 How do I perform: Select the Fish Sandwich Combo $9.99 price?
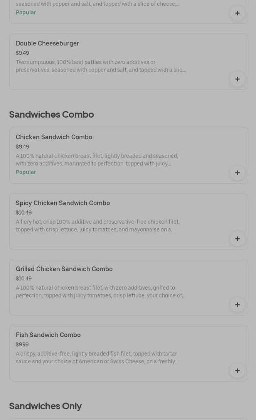[x=22, y=344]
